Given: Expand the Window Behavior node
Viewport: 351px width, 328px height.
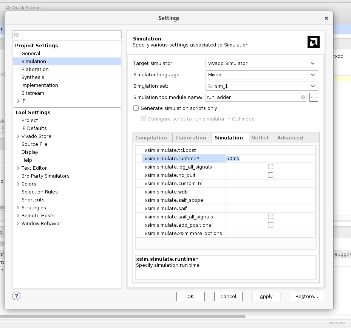Looking at the screenshot, I should (x=18, y=223).
